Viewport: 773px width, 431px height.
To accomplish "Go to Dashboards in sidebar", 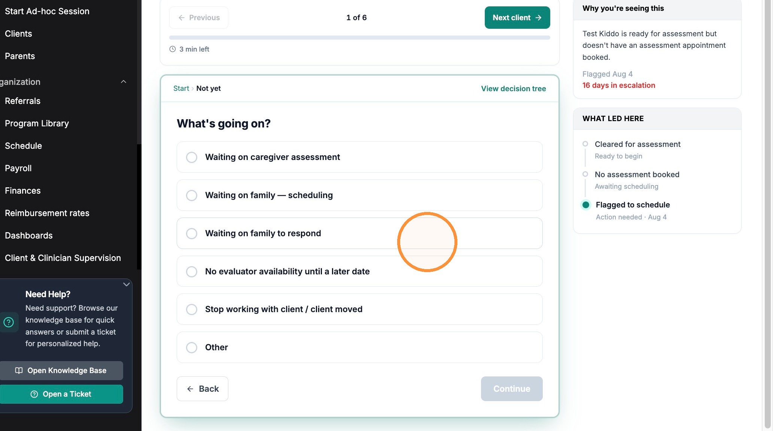I will pos(29,235).
